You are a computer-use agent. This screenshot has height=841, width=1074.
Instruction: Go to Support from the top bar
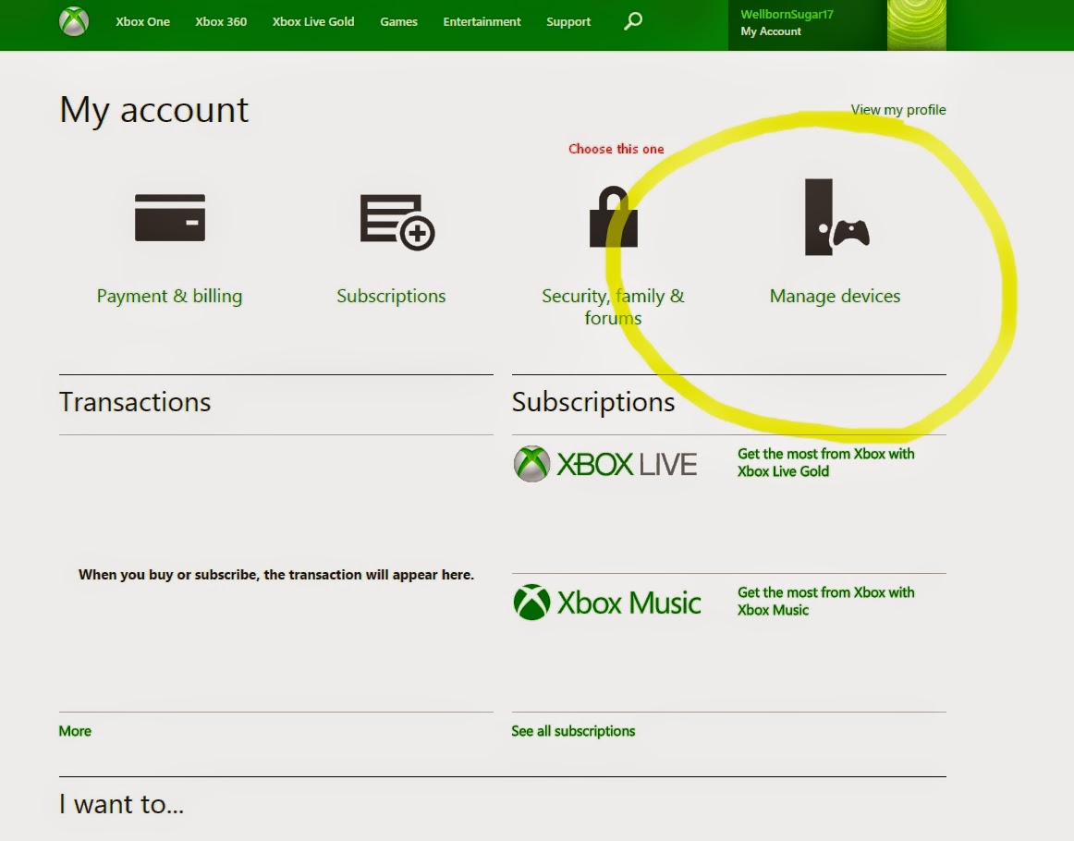pyautogui.click(x=568, y=21)
